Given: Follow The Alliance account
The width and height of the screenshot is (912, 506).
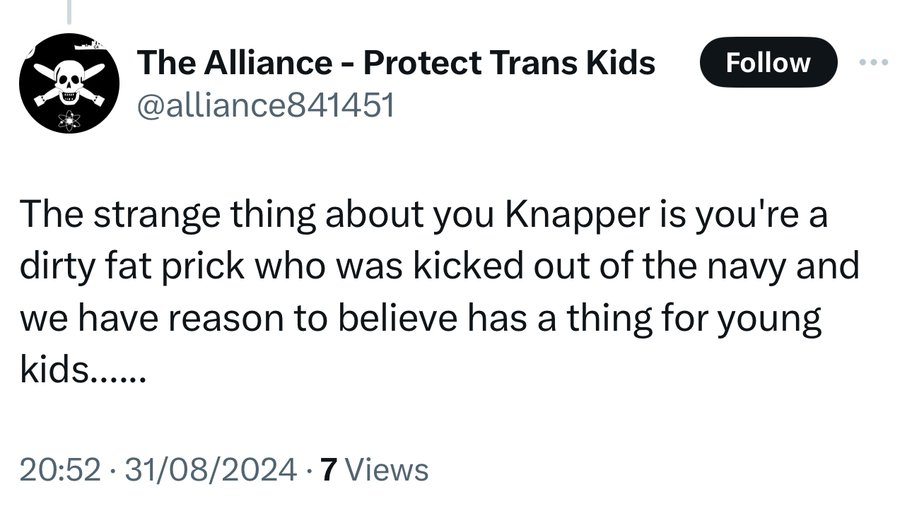Looking at the screenshot, I should [x=768, y=62].
